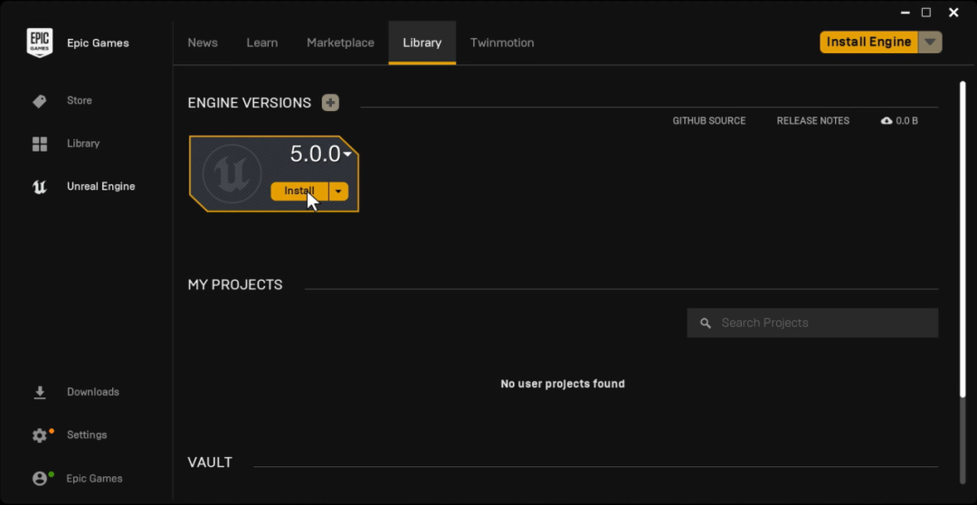Click the Unreal Engine 5.0.0 logo thumbnail
The height and width of the screenshot is (505, 977).
(x=232, y=173)
